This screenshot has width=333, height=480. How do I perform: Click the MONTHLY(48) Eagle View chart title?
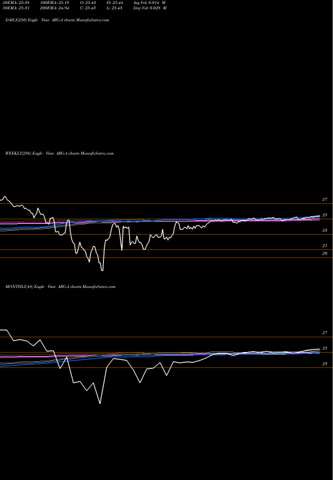pyautogui.click(x=60, y=287)
